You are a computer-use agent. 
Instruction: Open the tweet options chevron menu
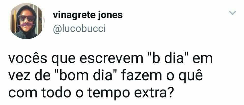pos(233,13)
